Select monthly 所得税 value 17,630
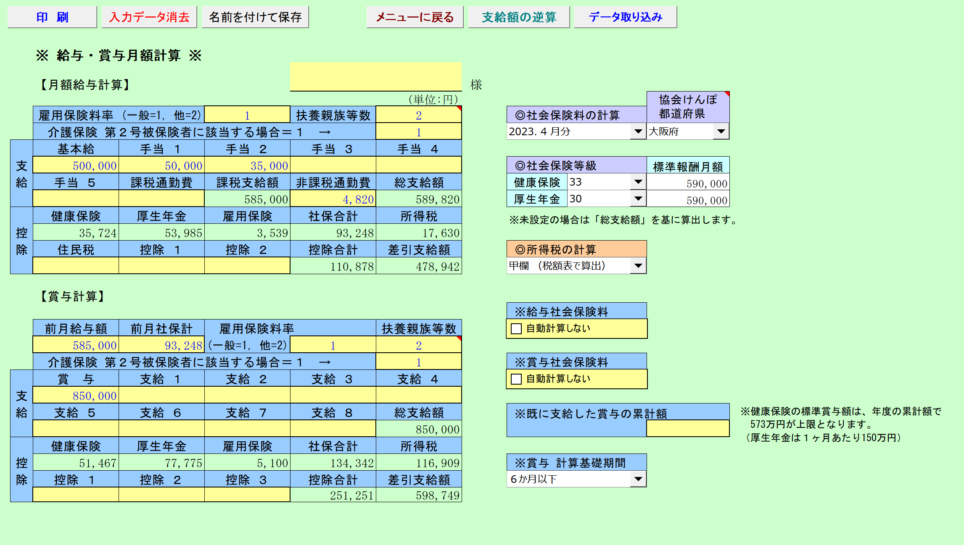The height and width of the screenshot is (545, 964). (419, 232)
